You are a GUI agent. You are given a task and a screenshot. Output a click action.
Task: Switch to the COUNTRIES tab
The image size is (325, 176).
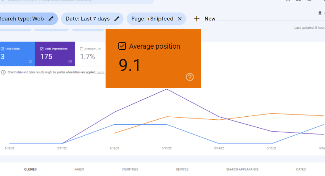point(130,169)
